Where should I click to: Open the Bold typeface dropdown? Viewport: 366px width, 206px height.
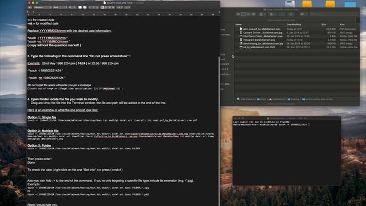(x=60, y=7)
